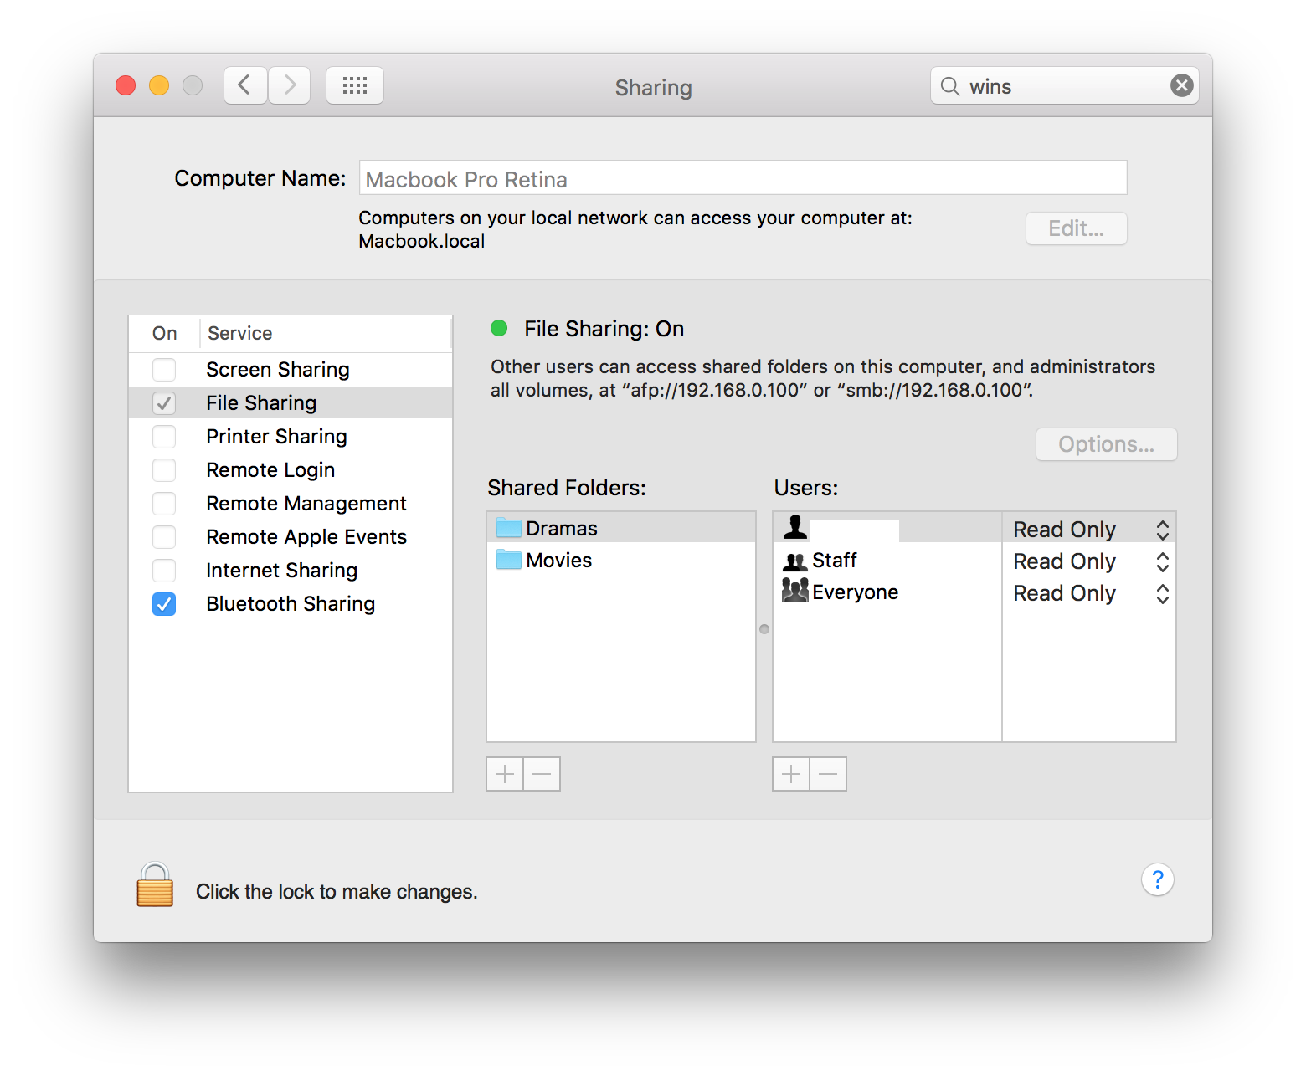Image resolution: width=1306 pixels, height=1076 pixels.
Task: Click the lock to make changes
Action: [155, 885]
